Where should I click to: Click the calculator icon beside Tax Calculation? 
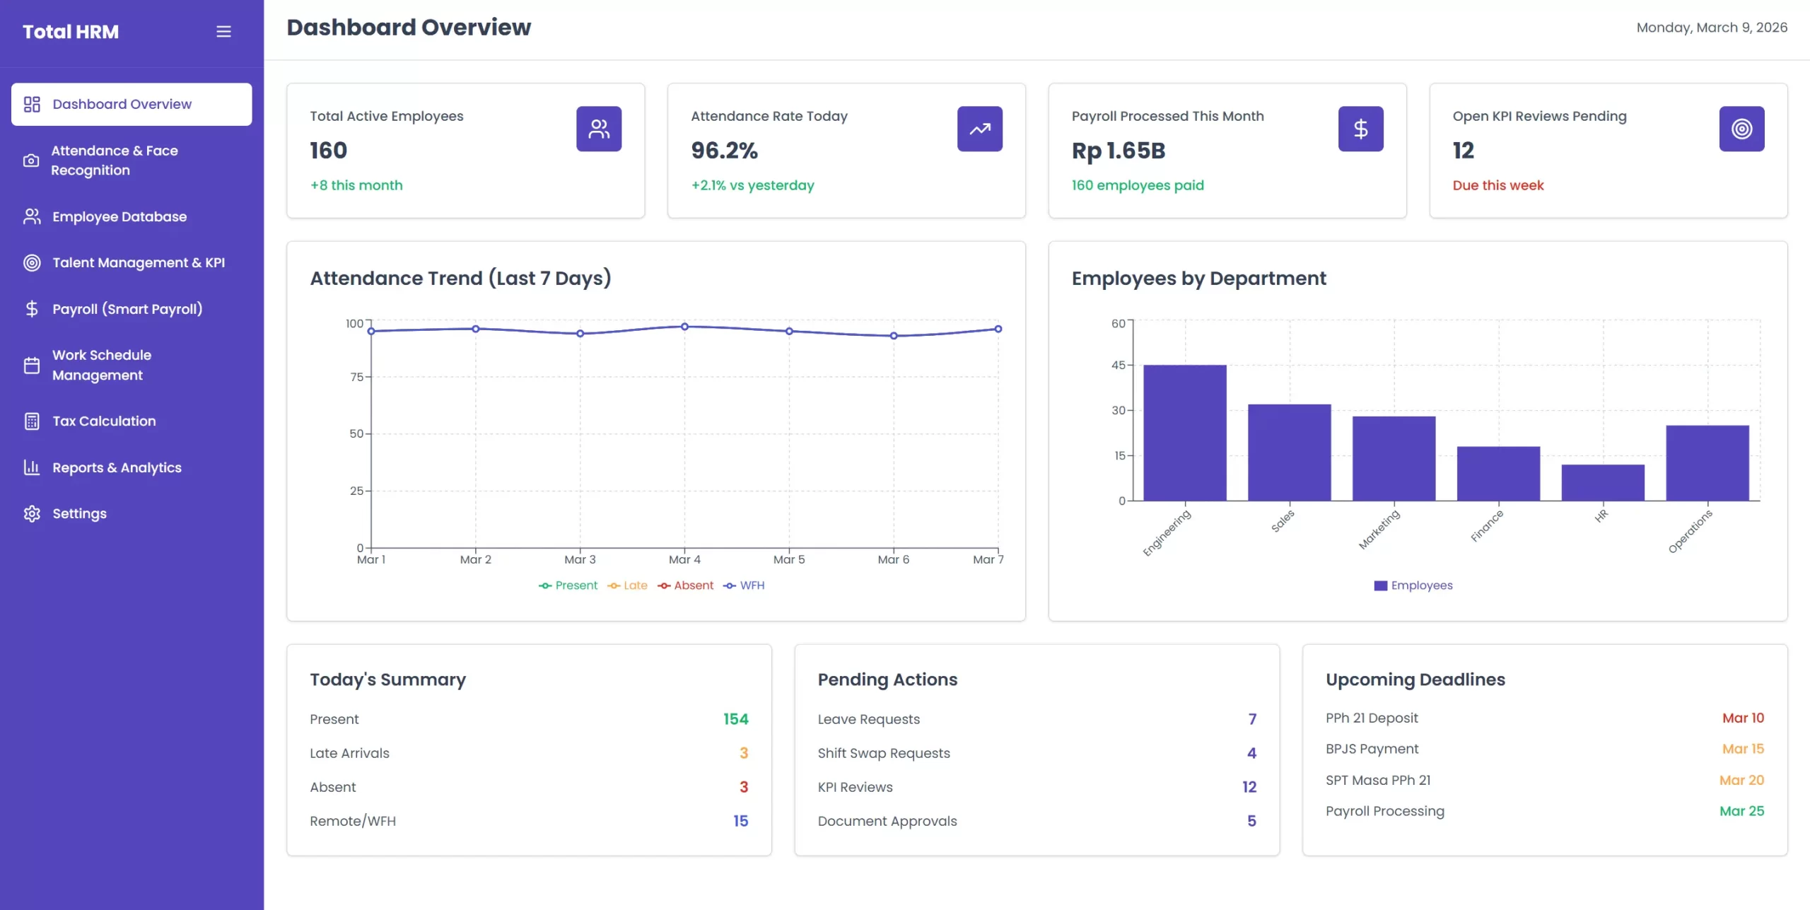pos(31,421)
